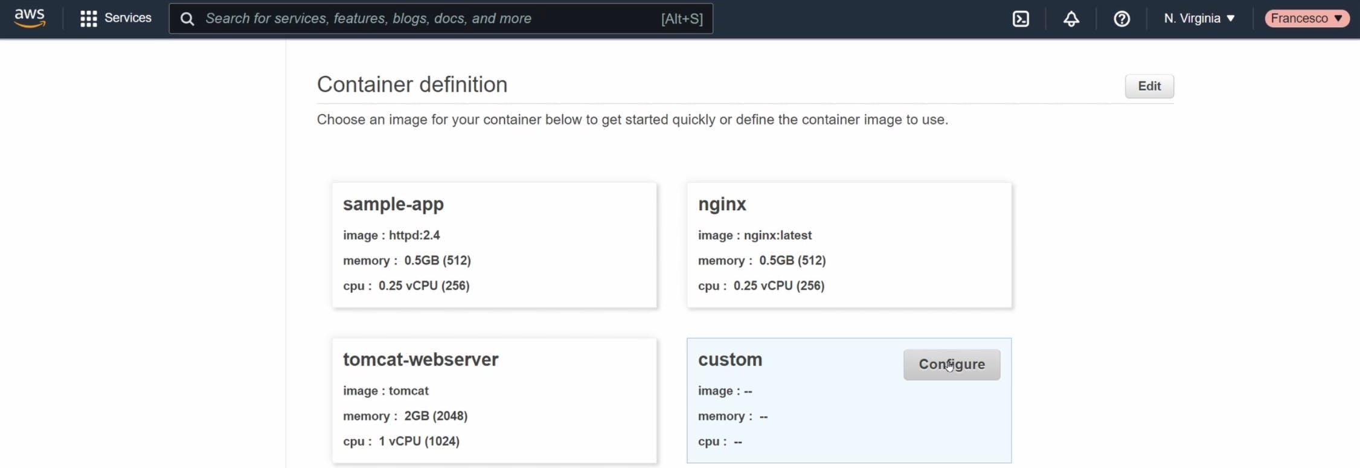Open the Francesco account menu

1307,19
